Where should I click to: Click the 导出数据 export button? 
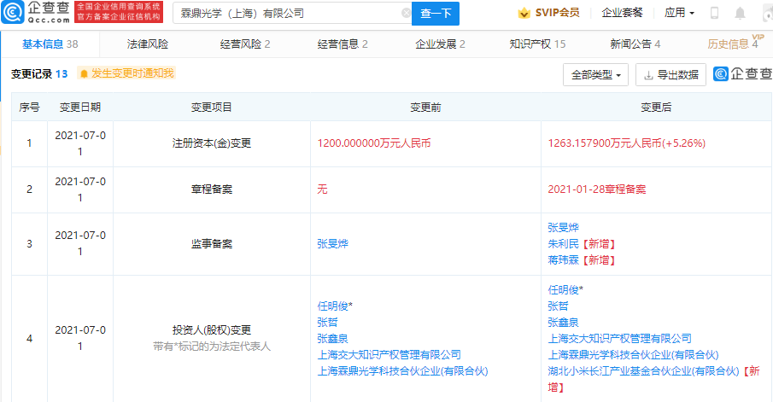coord(671,75)
